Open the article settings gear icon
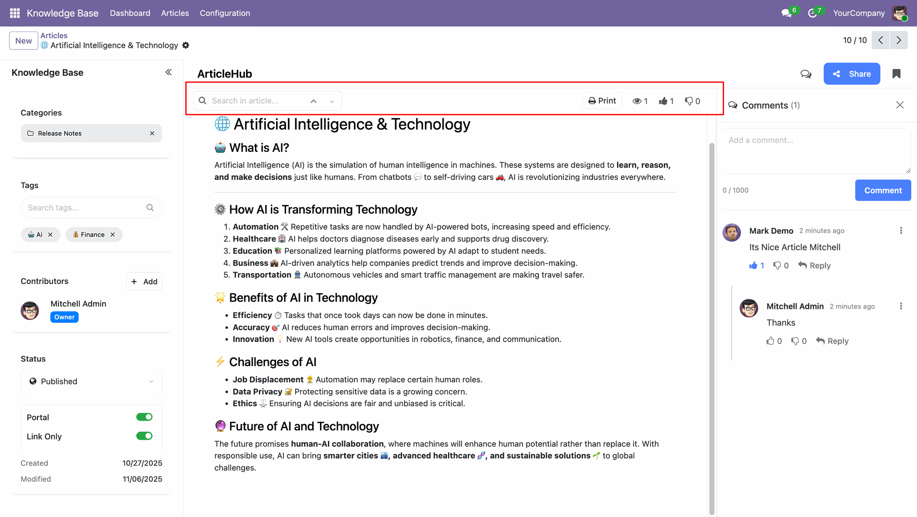 pyautogui.click(x=186, y=45)
